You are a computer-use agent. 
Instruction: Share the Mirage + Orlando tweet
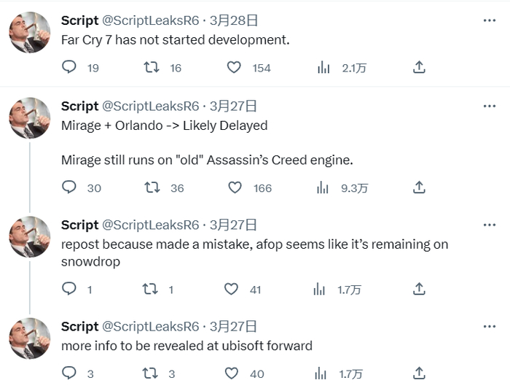click(419, 187)
